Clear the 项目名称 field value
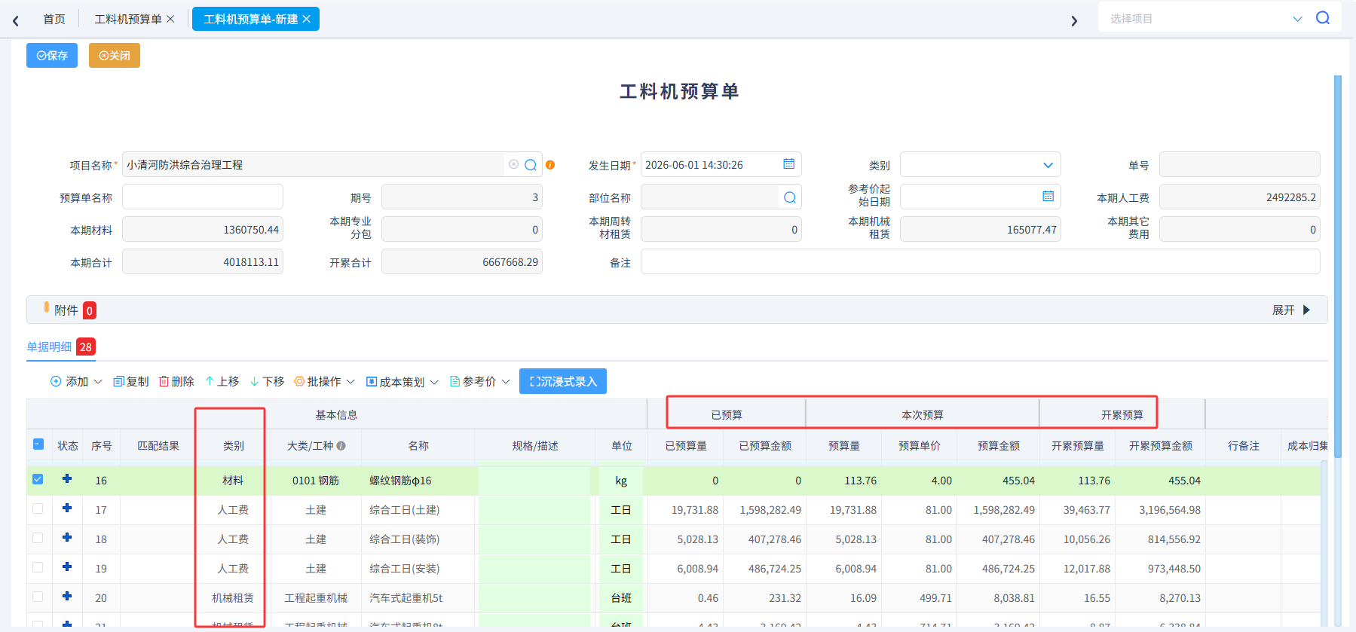 point(513,164)
